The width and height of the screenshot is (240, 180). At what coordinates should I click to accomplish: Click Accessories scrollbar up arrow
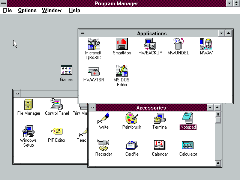tap(218, 114)
